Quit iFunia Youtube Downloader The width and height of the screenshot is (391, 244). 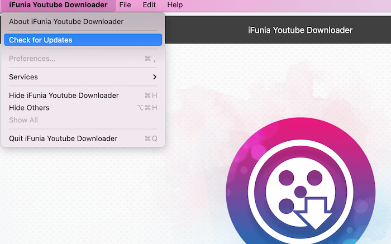[x=63, y=138]
